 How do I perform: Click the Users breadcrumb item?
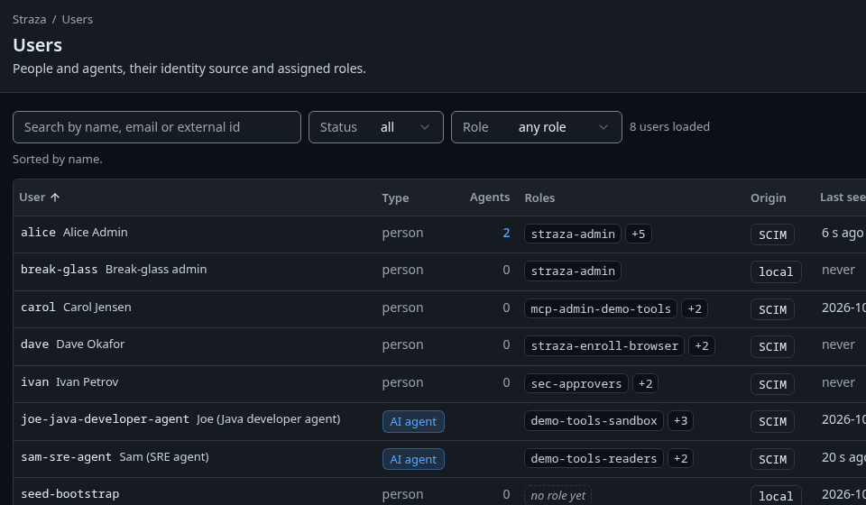[x=78, y=19]
